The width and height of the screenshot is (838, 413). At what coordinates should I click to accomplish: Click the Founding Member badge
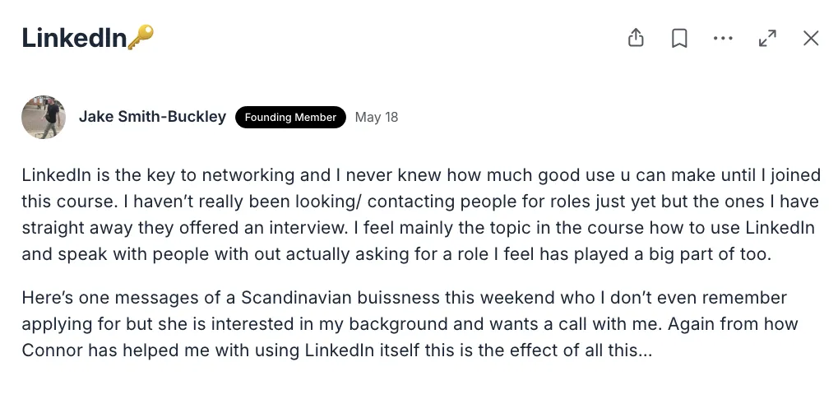coord(290,117)
